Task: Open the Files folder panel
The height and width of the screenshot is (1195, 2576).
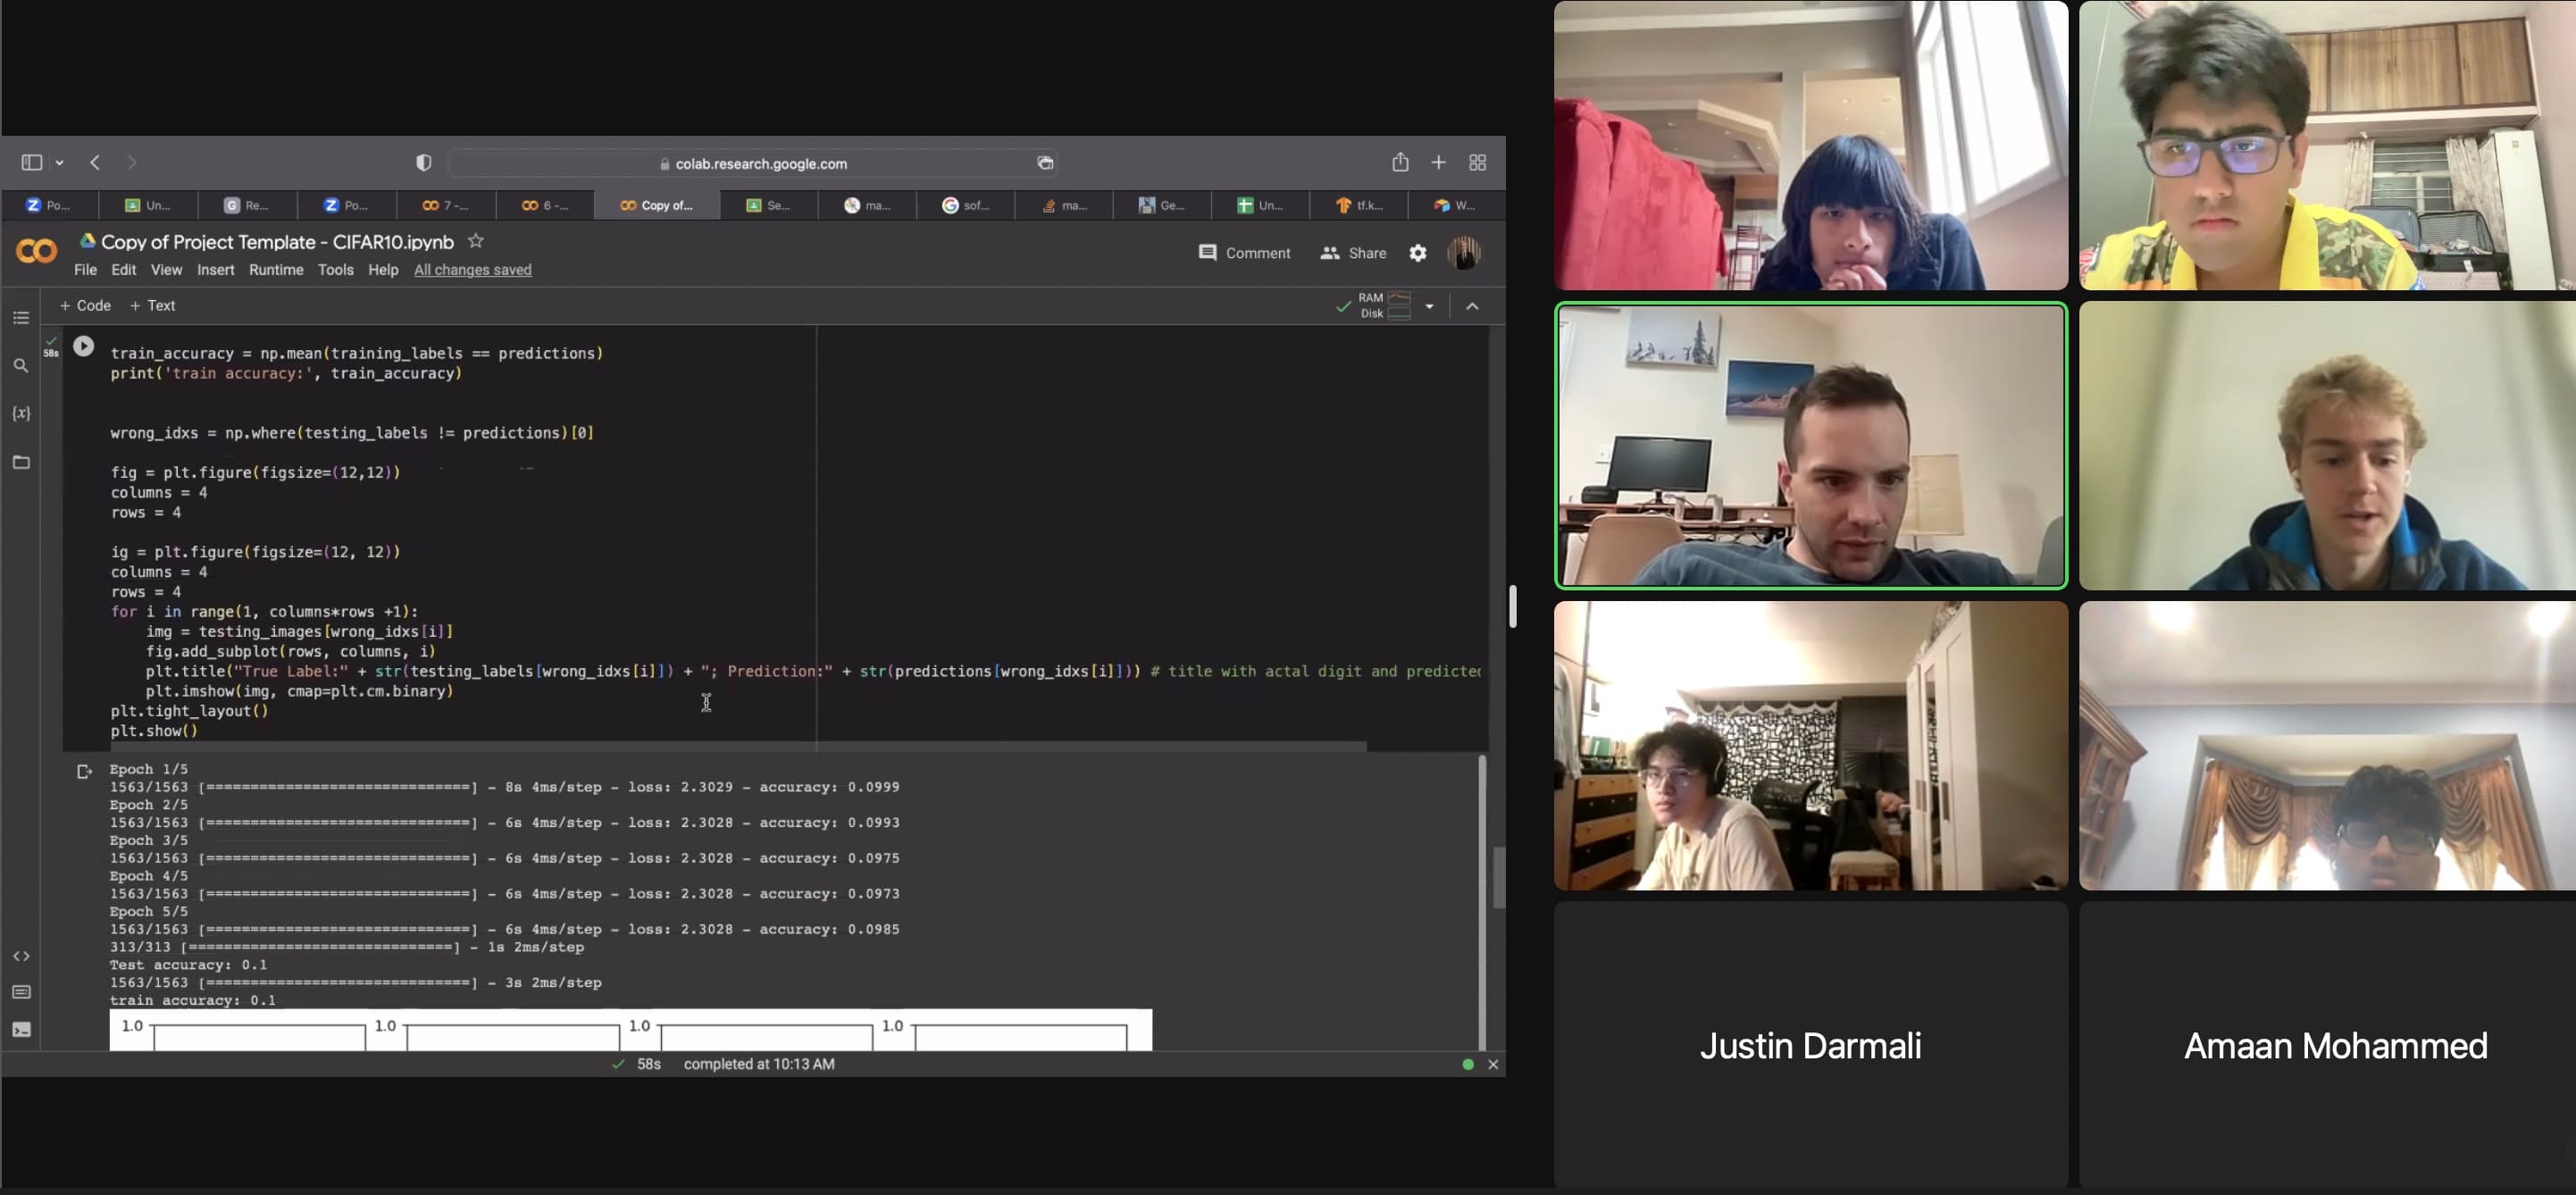Action: click(21, 462)
